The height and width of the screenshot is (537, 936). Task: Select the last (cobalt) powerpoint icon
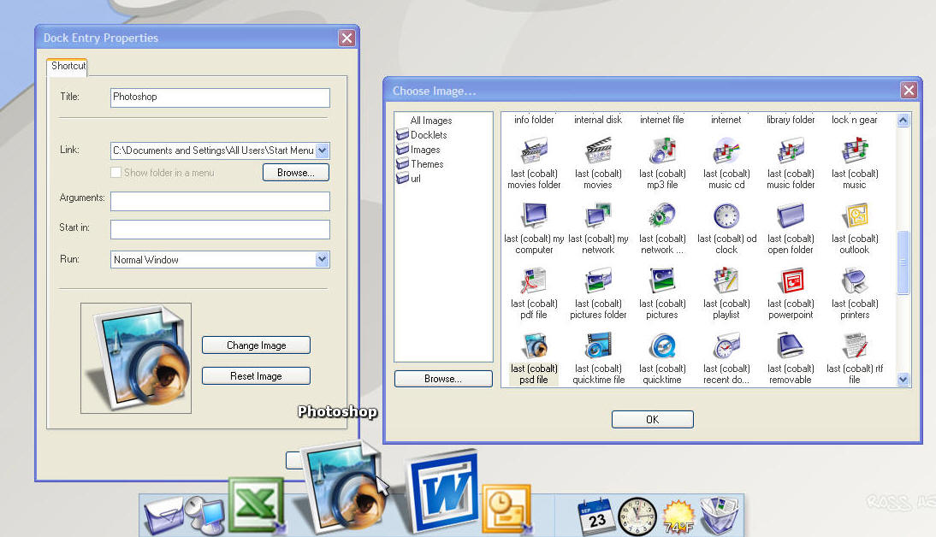click(791, 280)
